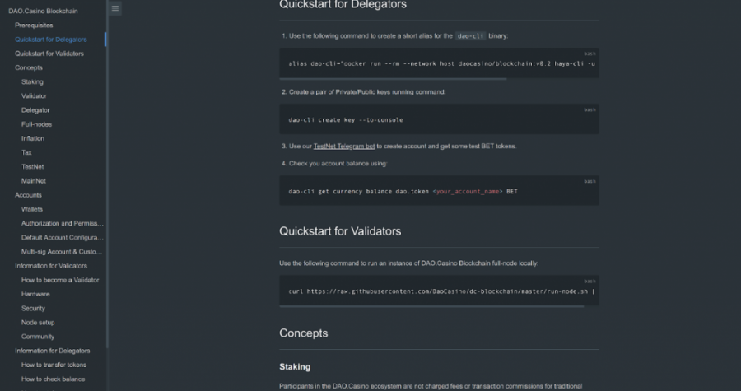Viewport: 741px width, 391px height.
Task: Open Authorization and Permissions sidebar entry
Action: (63, 223)
